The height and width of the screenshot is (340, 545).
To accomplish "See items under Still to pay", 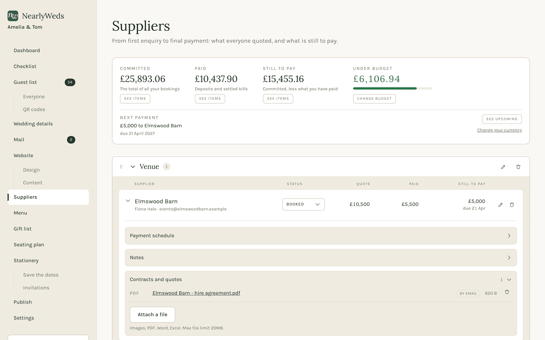I will click(x=278, y=99).
